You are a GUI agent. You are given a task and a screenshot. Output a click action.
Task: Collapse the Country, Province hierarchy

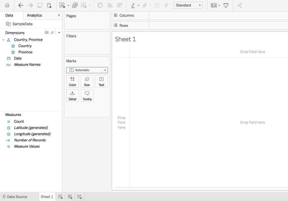tap(3, 40)
